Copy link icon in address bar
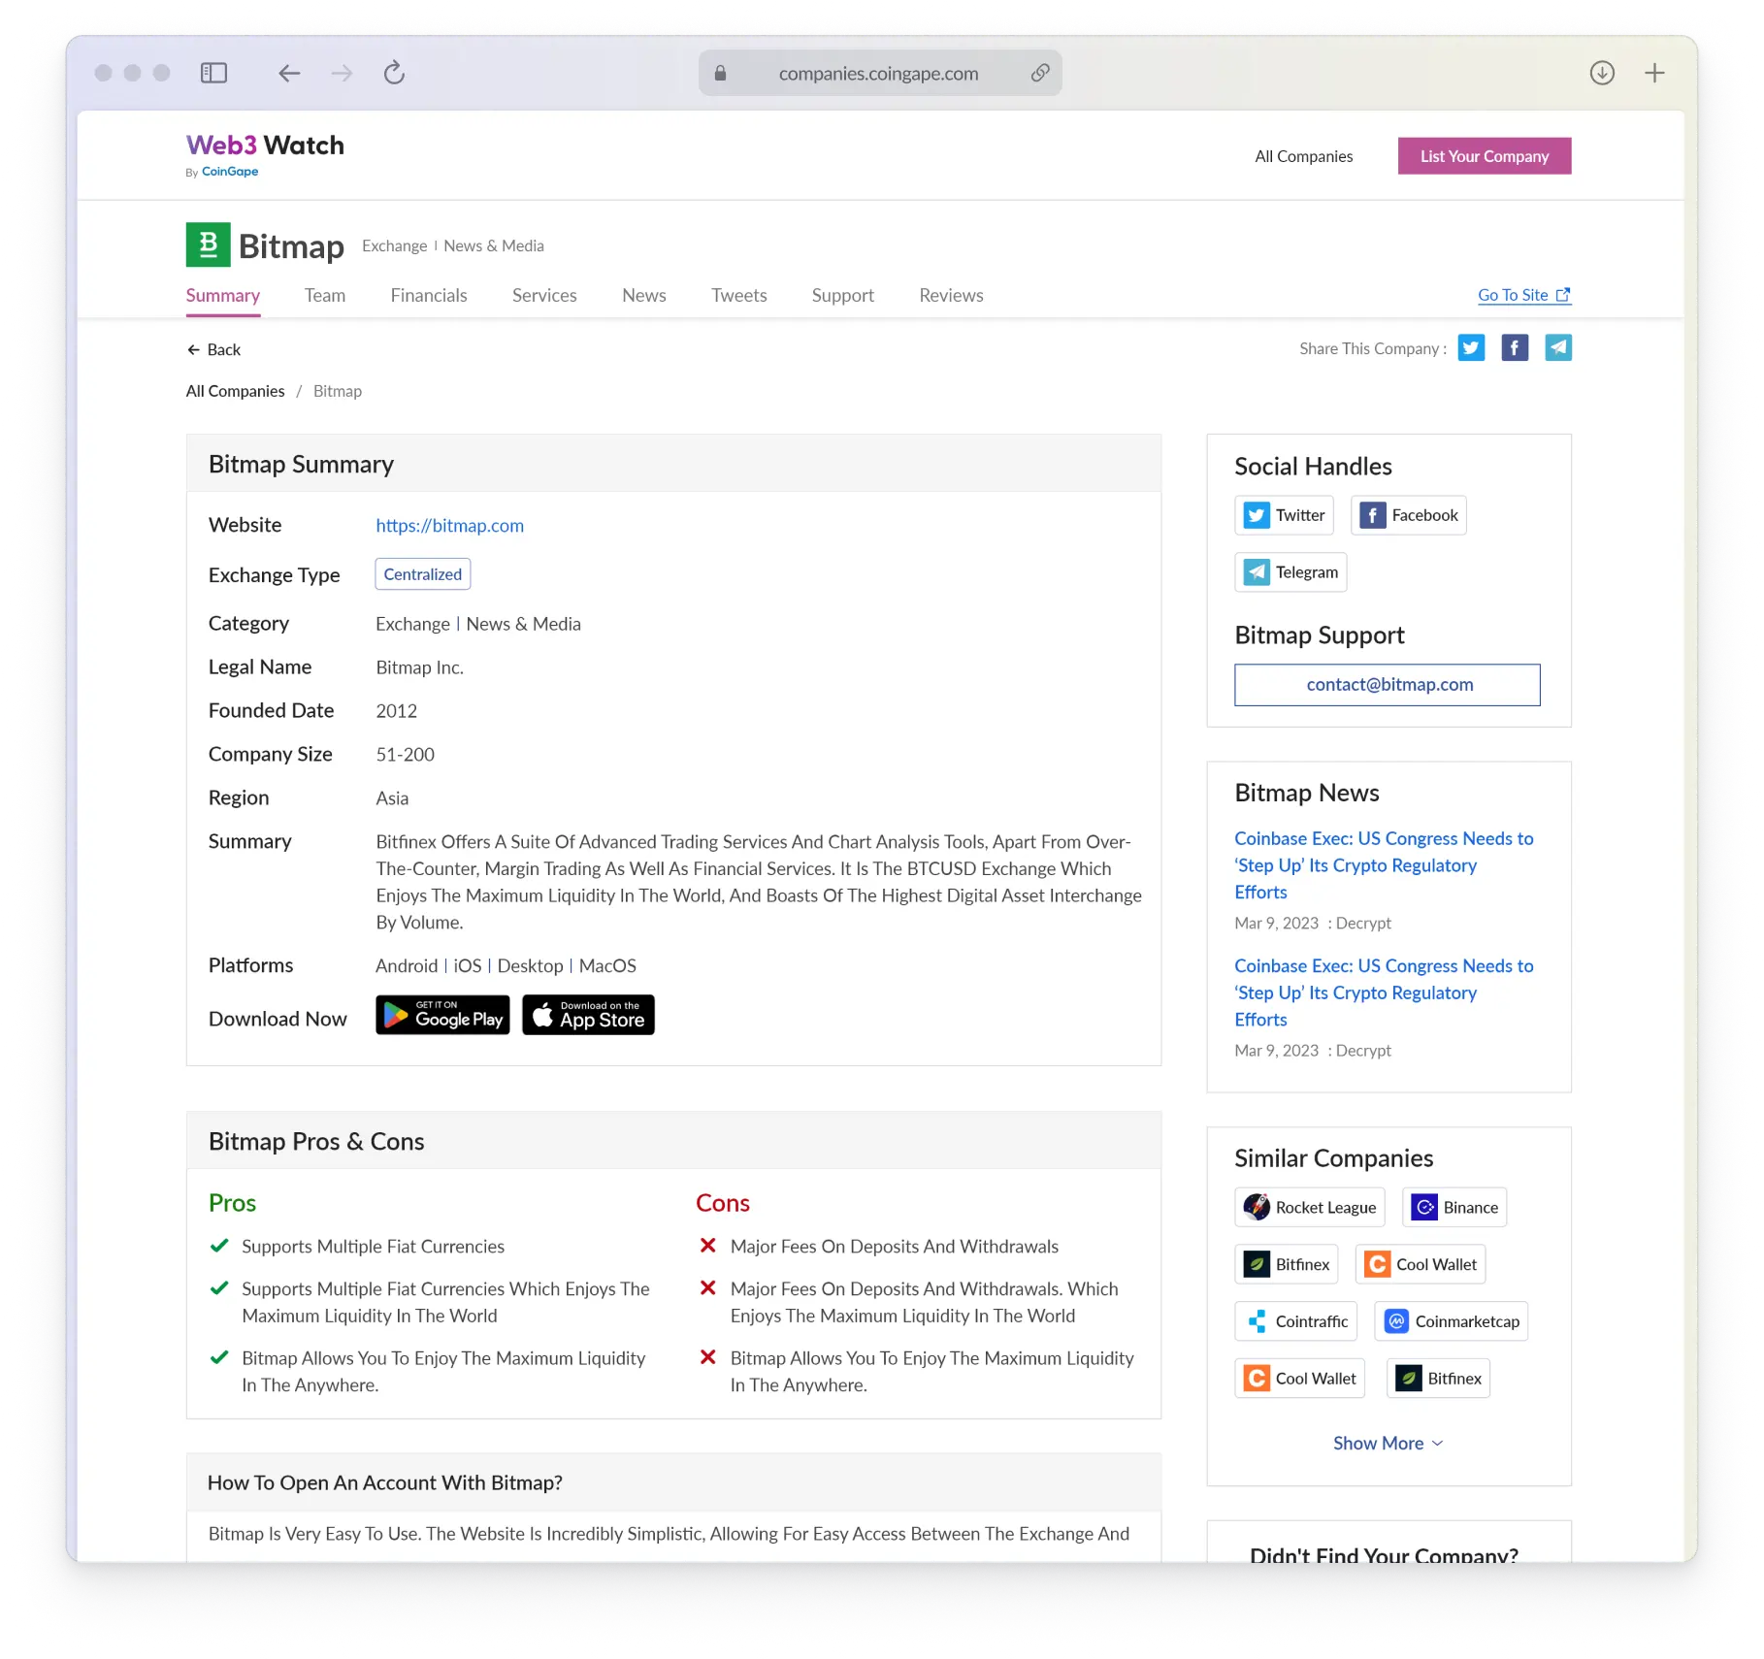 [1040, 73]
